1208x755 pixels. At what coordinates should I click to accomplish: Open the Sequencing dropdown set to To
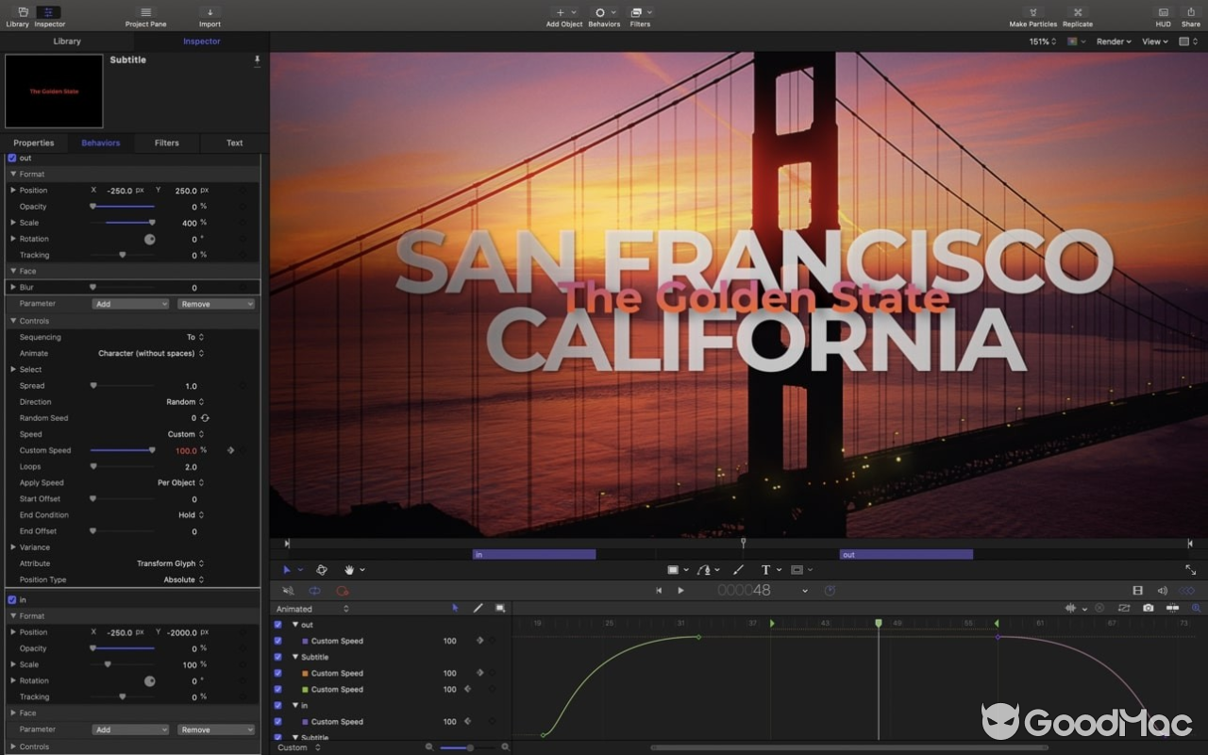coord(193,337)
